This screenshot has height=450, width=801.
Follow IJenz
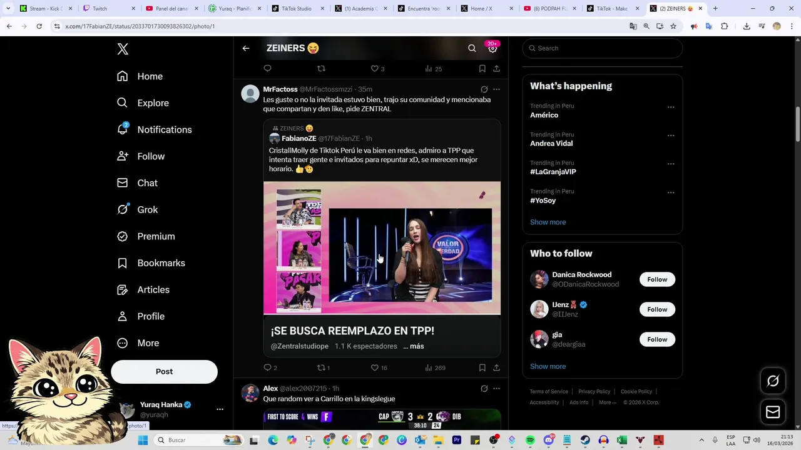pyautogui.click(x=657, y=309)
